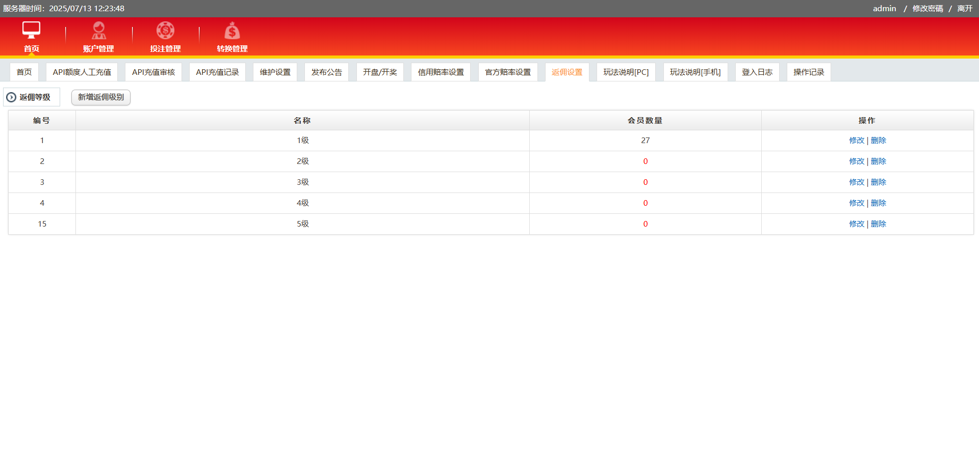Open the API充值审核 tab

pyautogui.click(x=153, y=72)
